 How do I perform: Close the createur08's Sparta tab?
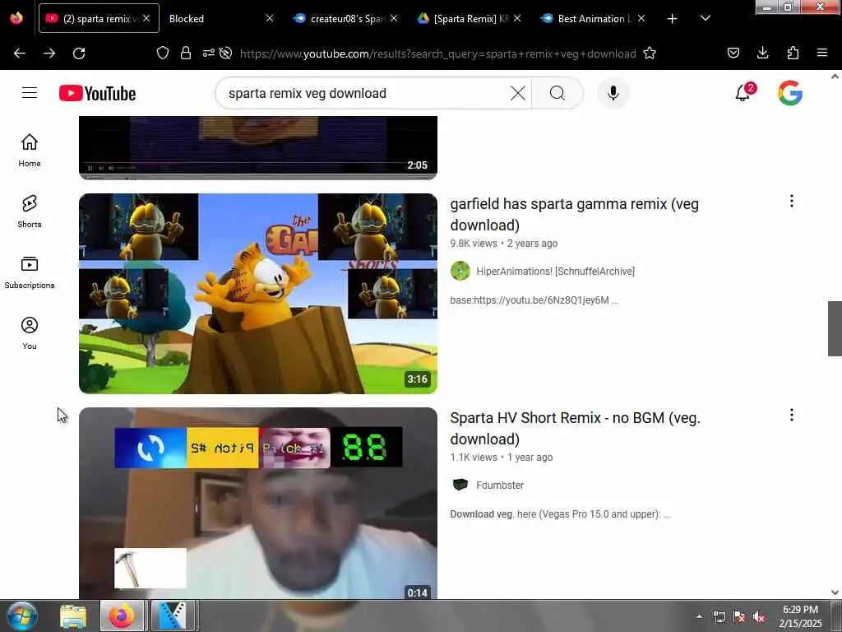click(394, 18)
